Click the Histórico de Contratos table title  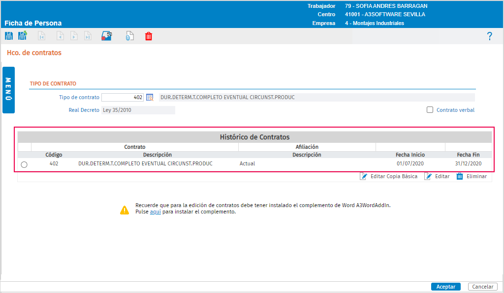pyautogui.click(x=254, y=137)
